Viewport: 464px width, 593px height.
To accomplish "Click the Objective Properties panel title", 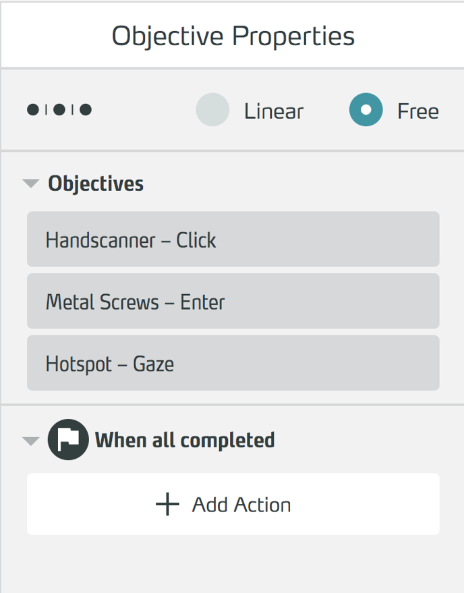I will click(x=233, y=36).
